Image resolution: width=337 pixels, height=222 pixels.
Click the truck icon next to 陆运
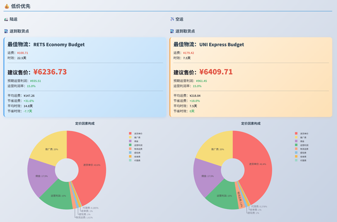click(x=6, y=19)
